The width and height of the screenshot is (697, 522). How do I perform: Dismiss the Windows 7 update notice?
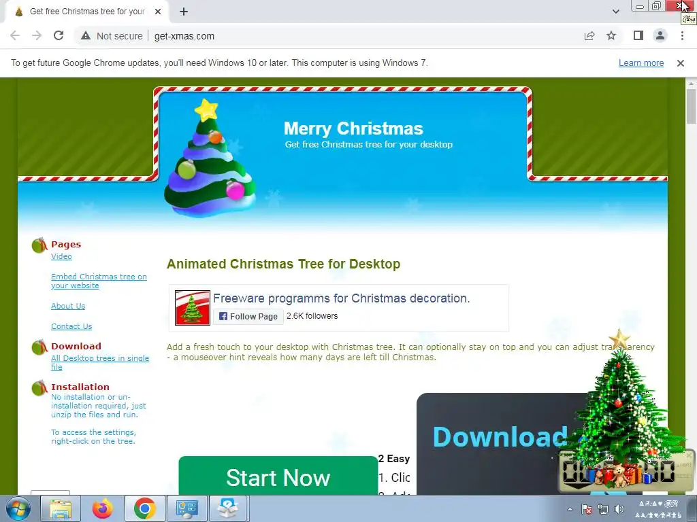tap(680, 63)
